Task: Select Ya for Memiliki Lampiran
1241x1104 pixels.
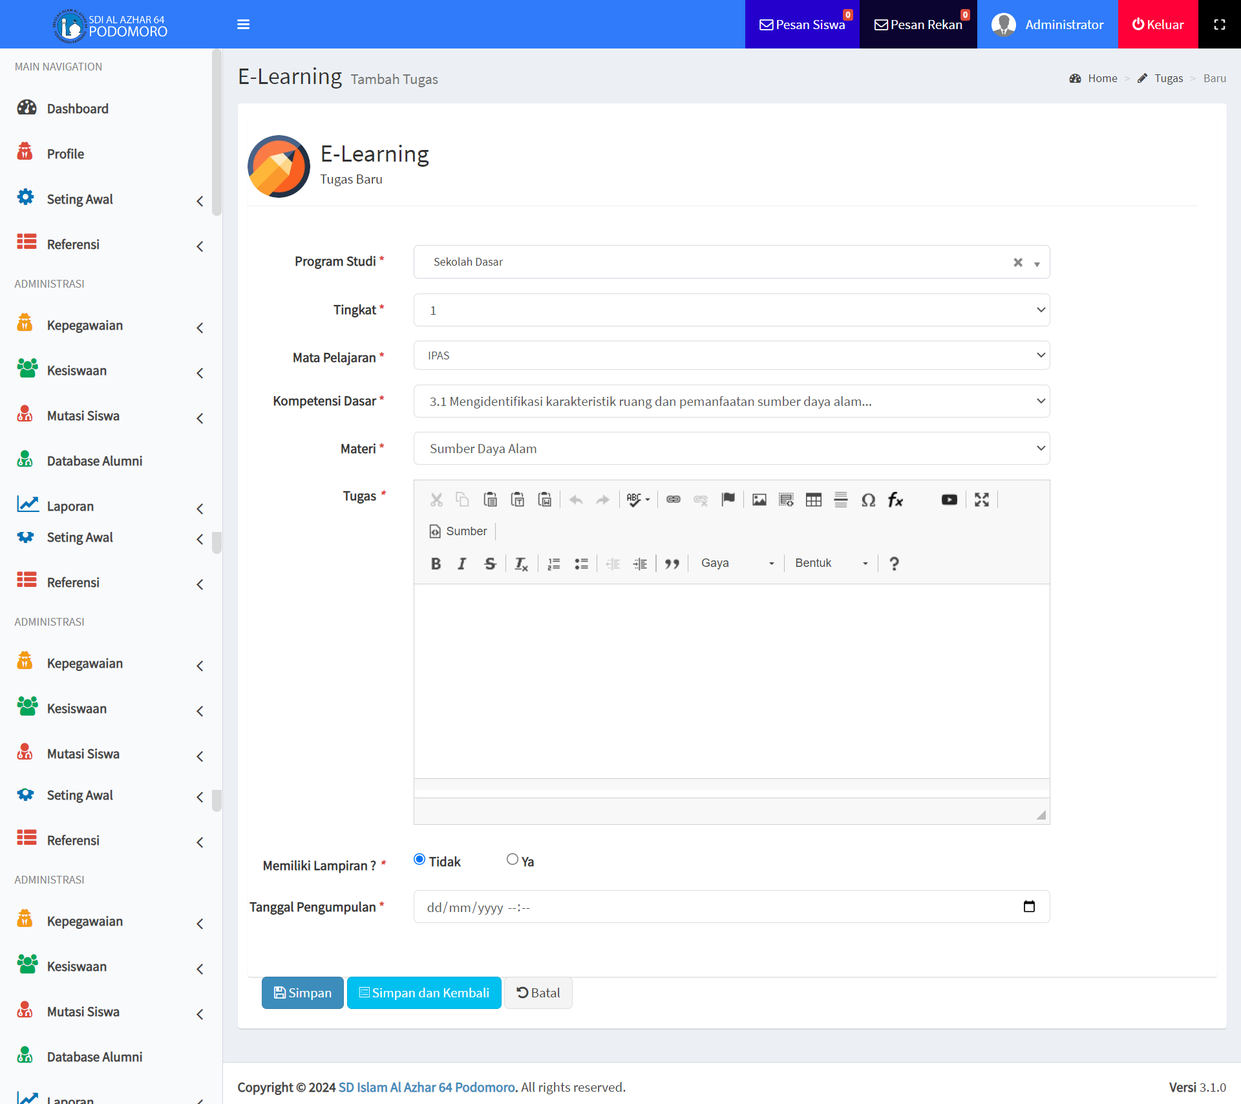Action: click(513, 859)
